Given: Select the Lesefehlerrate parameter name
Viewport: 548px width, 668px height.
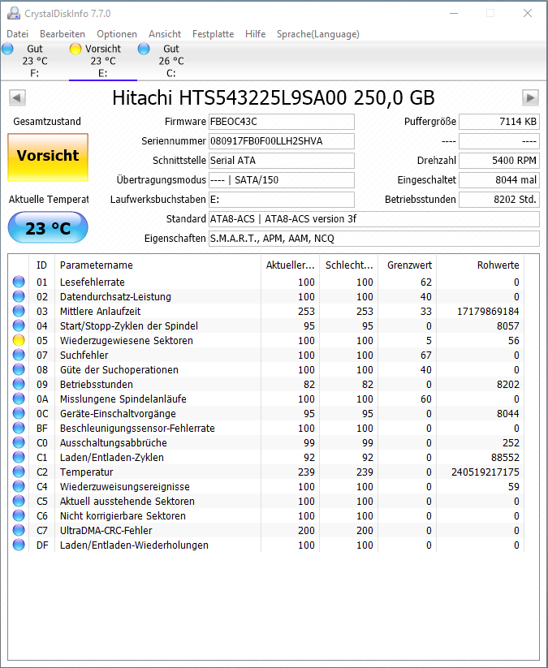Looking at the screenshot, I should (x=93, y=282).
